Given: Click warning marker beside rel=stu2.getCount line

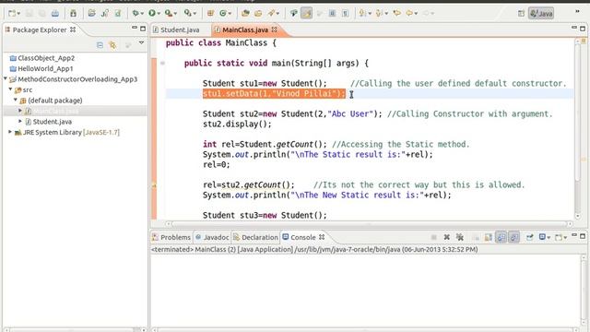Looking at the screenshot, I should click(154, 185).
